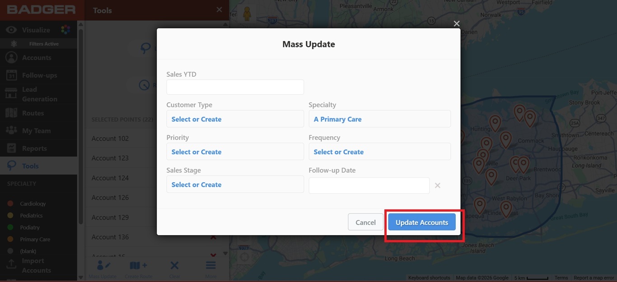Click the Primary Care legend dot
Viewport: 617px width, 282px height.
(10, 239)
